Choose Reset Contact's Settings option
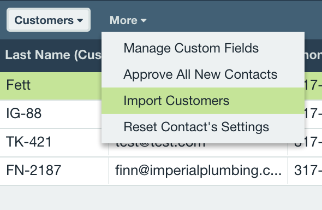Screen dimensions: 322x210 click(203, 127)
